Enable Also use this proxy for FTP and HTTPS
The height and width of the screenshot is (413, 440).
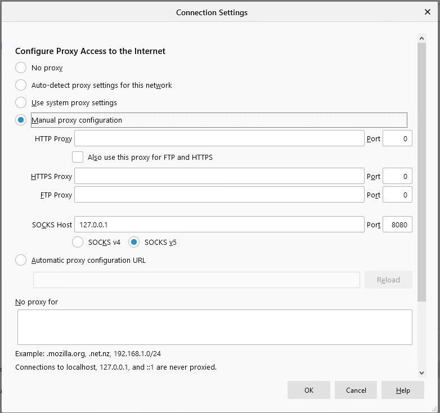pos(78,157)
